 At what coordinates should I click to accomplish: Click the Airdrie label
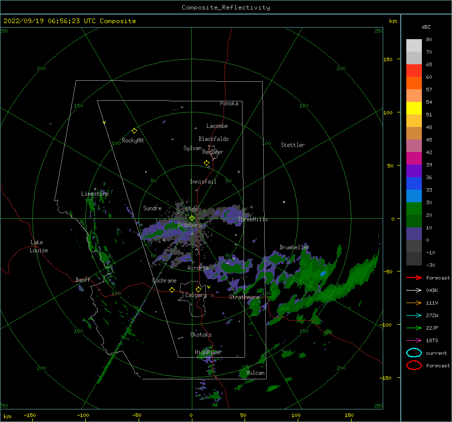(198, 268)
